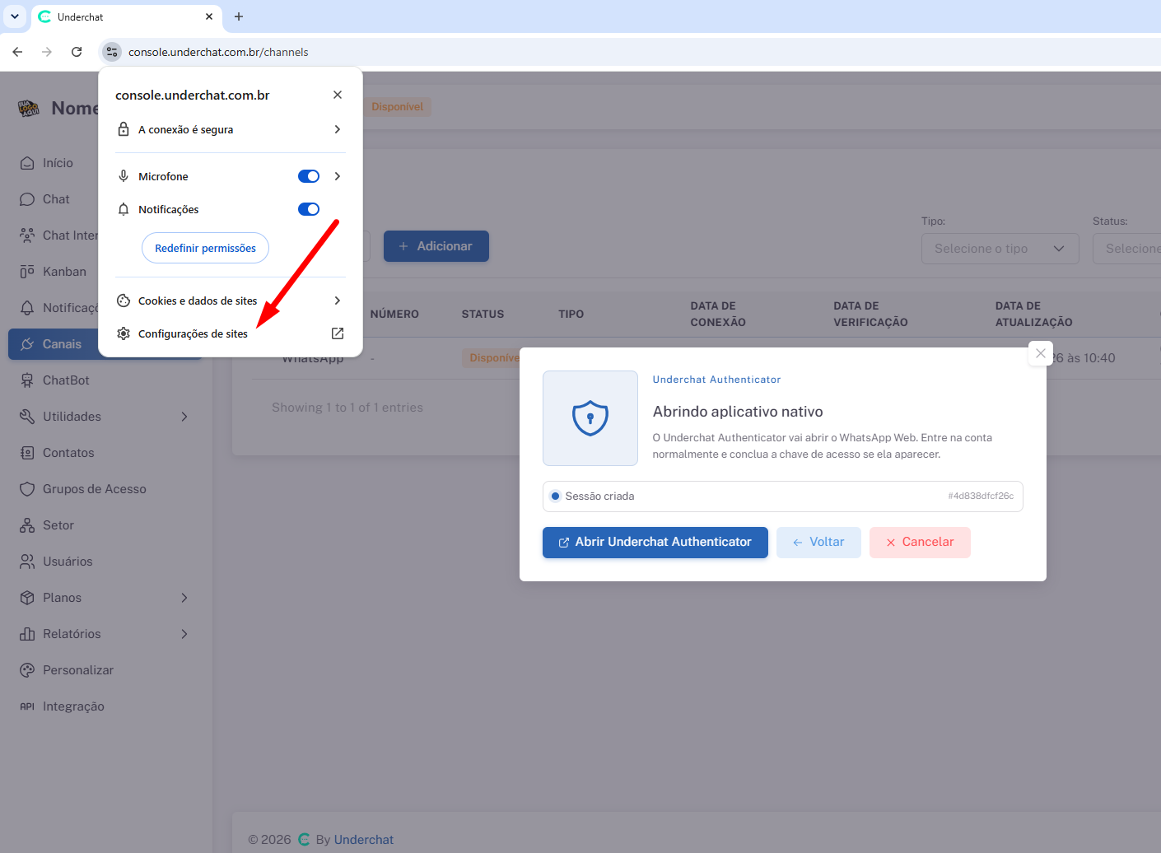Click the shield keyhole icon in dialog
Image resolution: width=1161 pixels, height=853 pixels.
pyautogui.click(x=590, y=418)
